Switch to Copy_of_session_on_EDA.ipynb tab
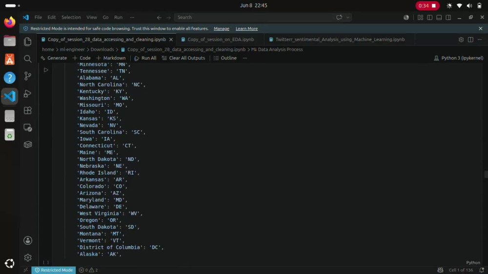The height and width of the screenshot is (274, 488). click(221, 39)
